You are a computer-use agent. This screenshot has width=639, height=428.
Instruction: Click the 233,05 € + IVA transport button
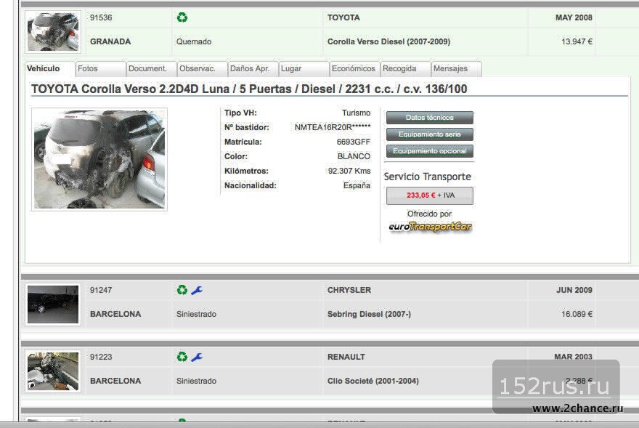(430, 195)
